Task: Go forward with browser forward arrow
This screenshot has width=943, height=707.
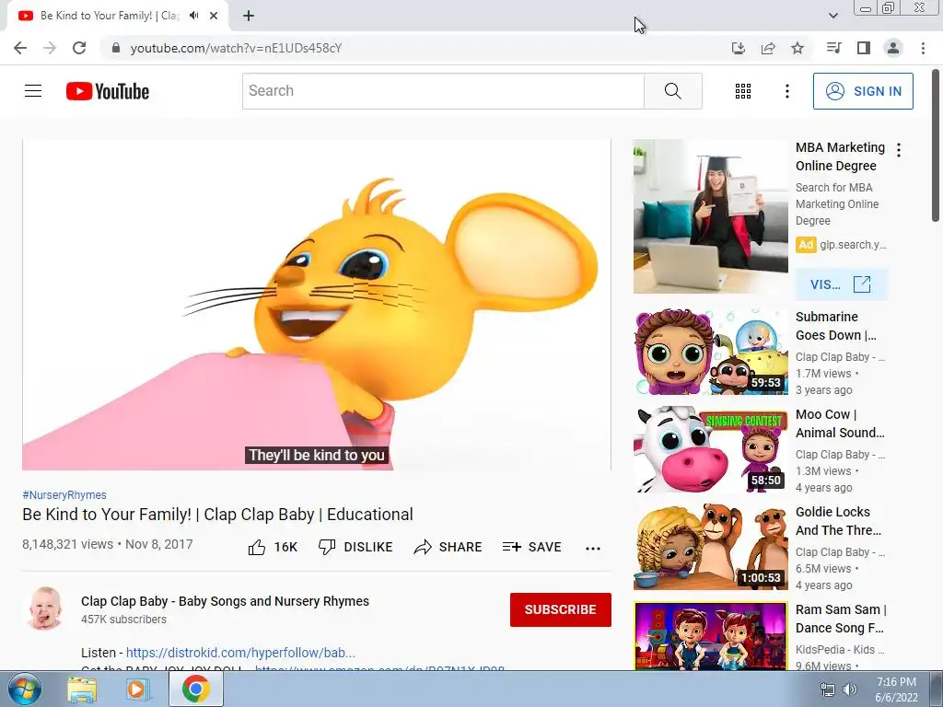Action: pos(50,48)
